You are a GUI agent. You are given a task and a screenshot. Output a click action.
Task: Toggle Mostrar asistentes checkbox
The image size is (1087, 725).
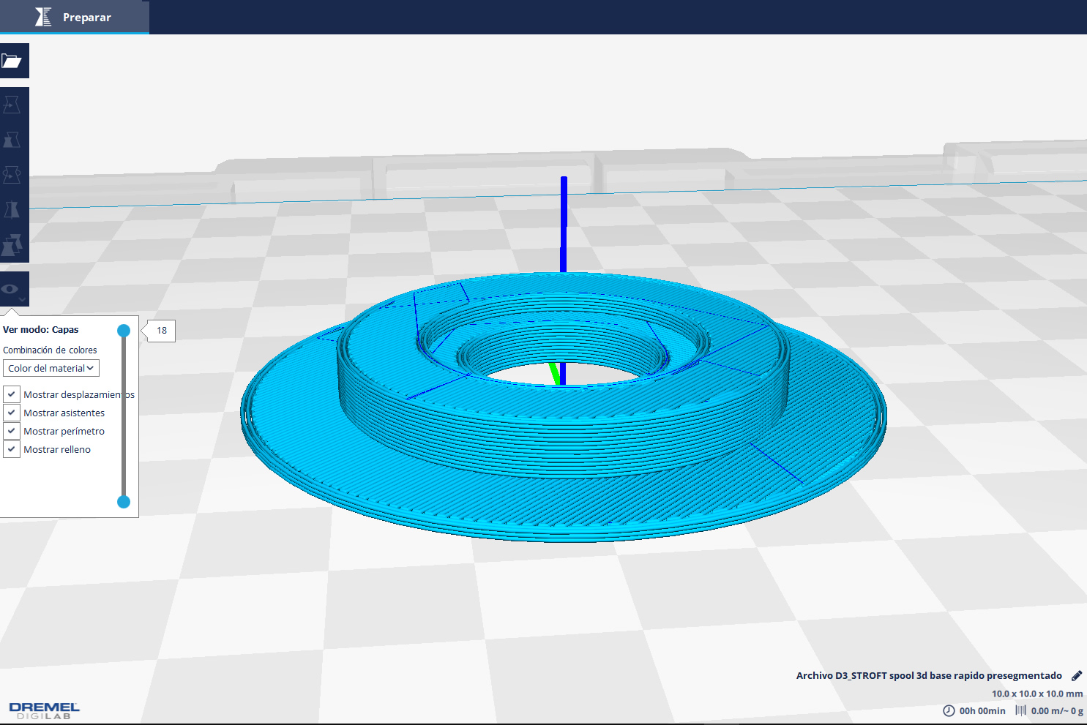click(12, 413)
